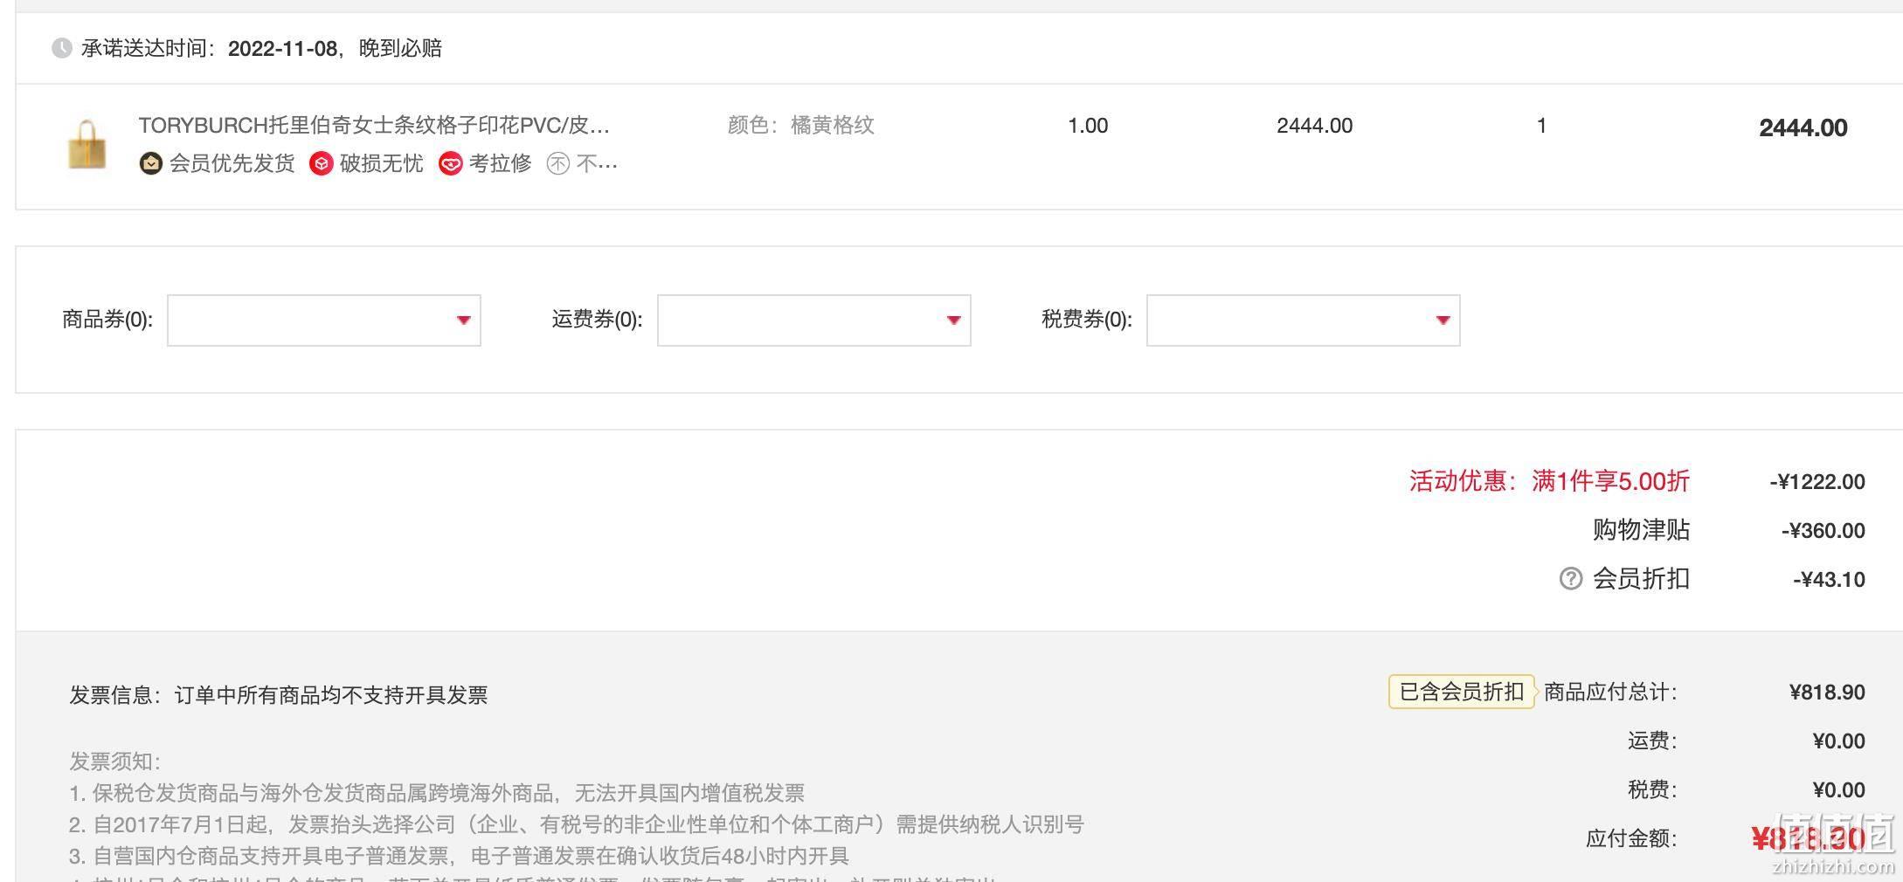Click the 会员优先发货 label text
Viewport: 1903px width, 882px height.
click(232, 163)
